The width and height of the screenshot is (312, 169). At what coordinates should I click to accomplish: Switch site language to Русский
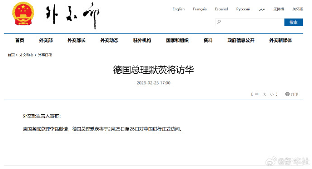pos(243,9)
